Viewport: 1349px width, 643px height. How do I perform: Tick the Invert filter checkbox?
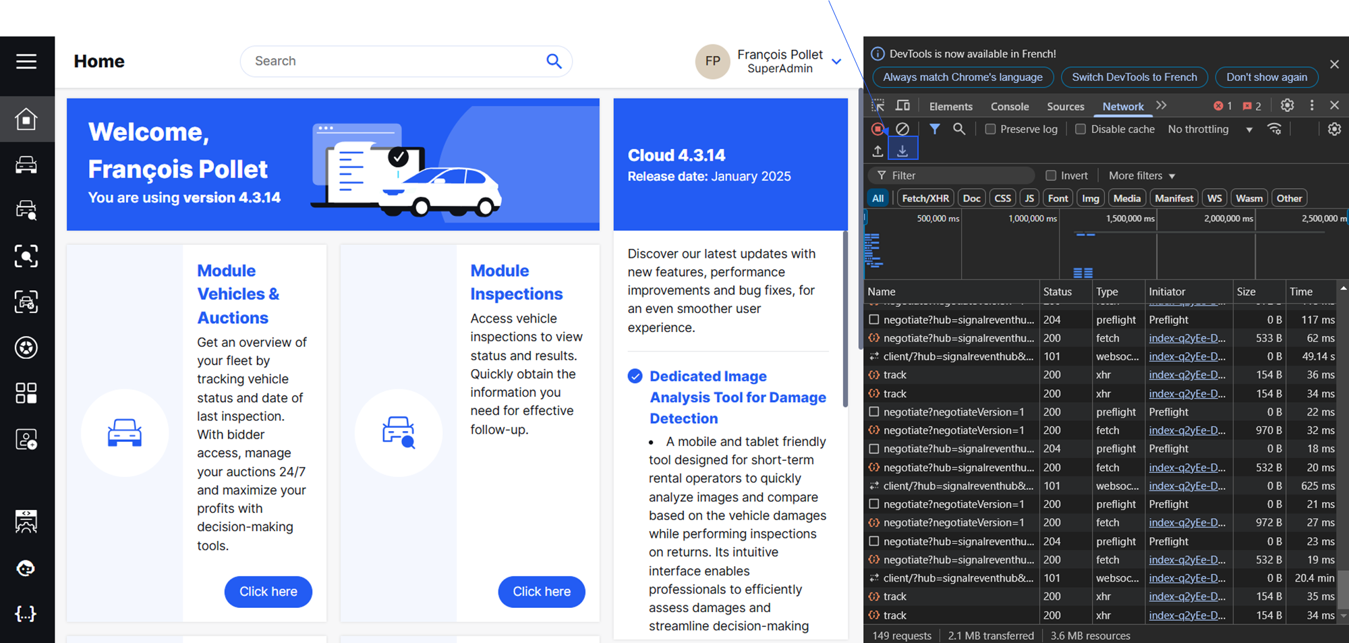(1051, 175)
